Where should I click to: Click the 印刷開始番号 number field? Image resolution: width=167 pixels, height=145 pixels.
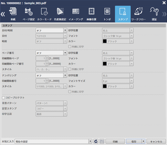point(41,81)
